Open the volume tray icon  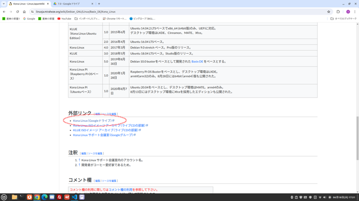325,197
